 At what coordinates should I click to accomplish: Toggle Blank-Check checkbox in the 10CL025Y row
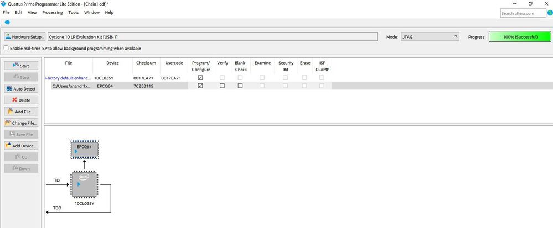click(240, 78)
